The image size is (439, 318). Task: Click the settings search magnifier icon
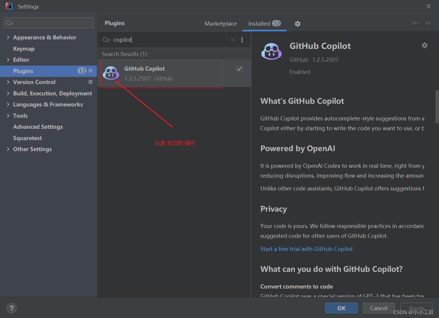click(10, 23)
